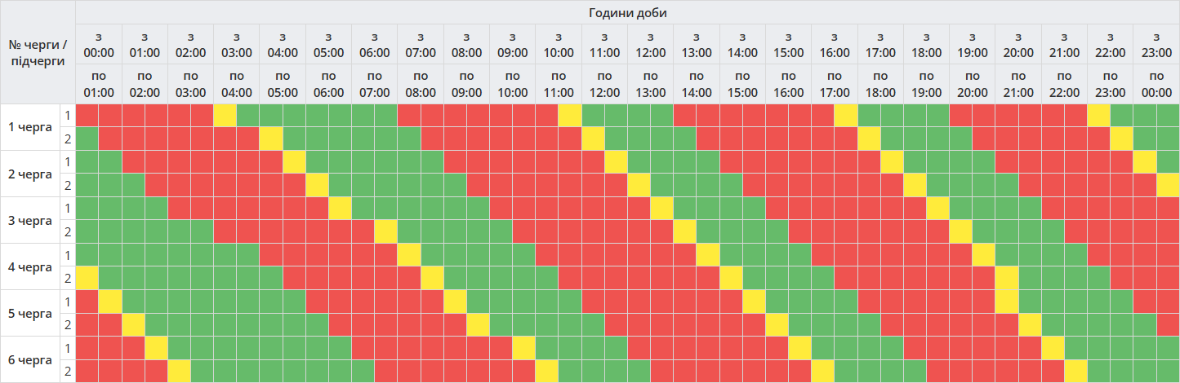
Task: Click 02:00 yellow cell in 6 черга subqueue 2
Action: click(x=179, y=371)
